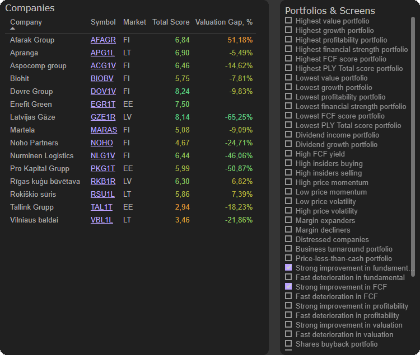The width and height of the screenshot is (420, 355).
Task: Sort table by Company column header
Action: (26, 22)
